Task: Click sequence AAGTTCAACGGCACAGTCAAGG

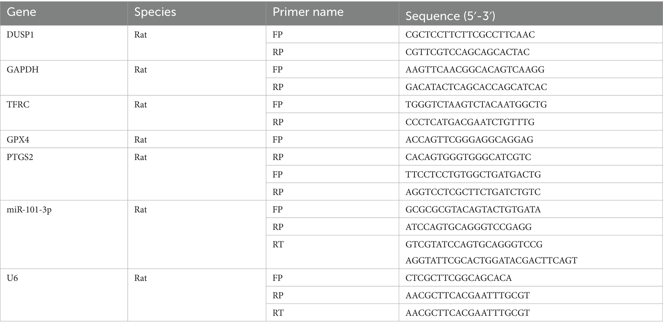Action: pyautogui.click(x=475, y=70)
